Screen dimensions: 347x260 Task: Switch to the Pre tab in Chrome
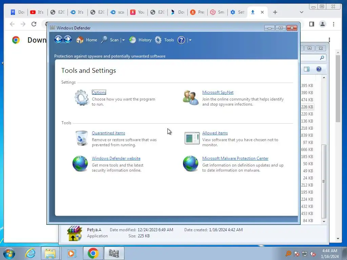[197, 12]
